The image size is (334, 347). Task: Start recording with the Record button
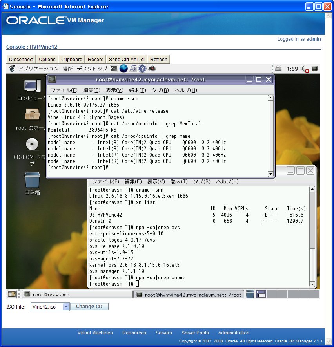[96, 59]
